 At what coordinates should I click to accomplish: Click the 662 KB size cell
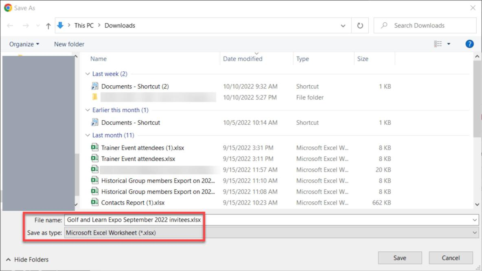tap(381, 203)
